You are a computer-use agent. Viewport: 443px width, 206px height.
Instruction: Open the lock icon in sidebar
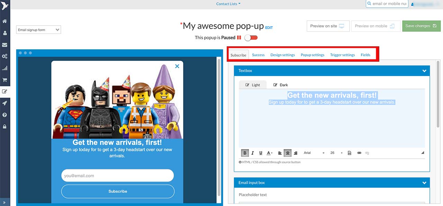click(x=5, y=127)
